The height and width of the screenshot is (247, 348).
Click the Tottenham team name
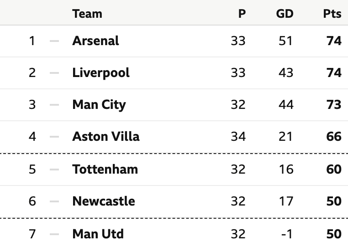coord(105,169)
